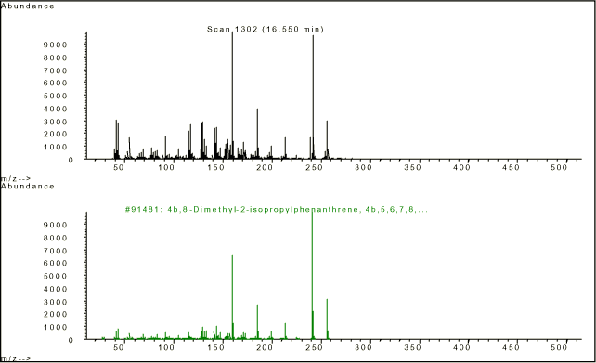Select the green "#91481: 4b,8-Dimethyl-2-isopropylphenanthrene" library title
596x363 pixels.
click(277, 210)
